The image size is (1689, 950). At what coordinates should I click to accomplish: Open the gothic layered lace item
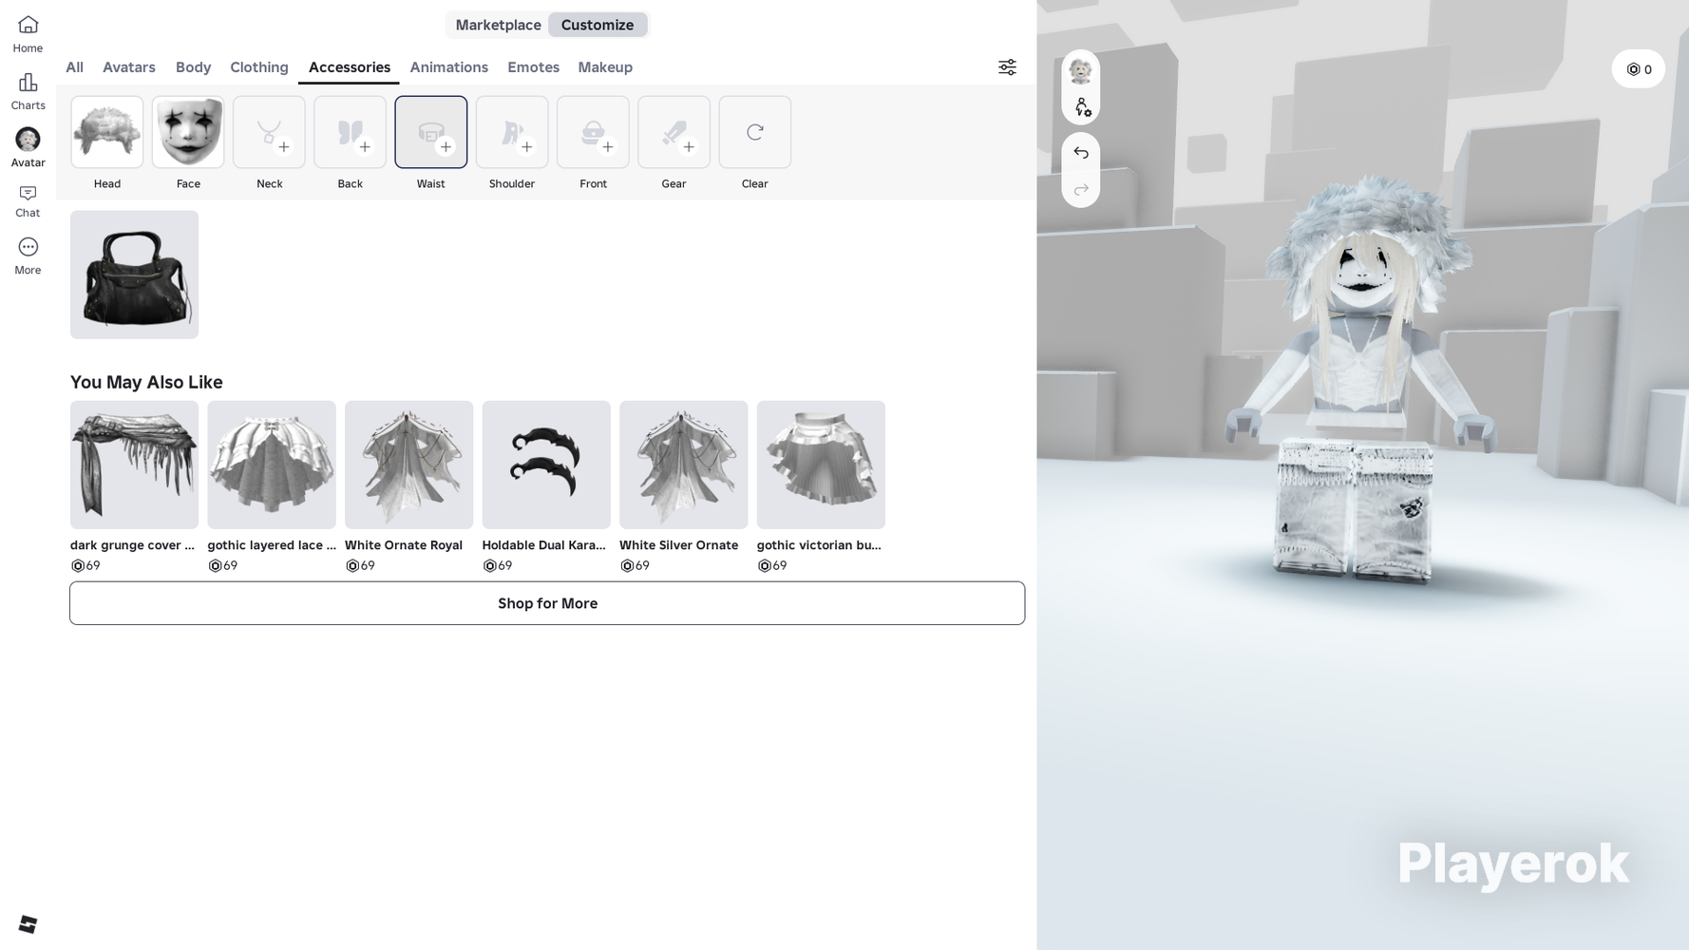click(272, 465)
